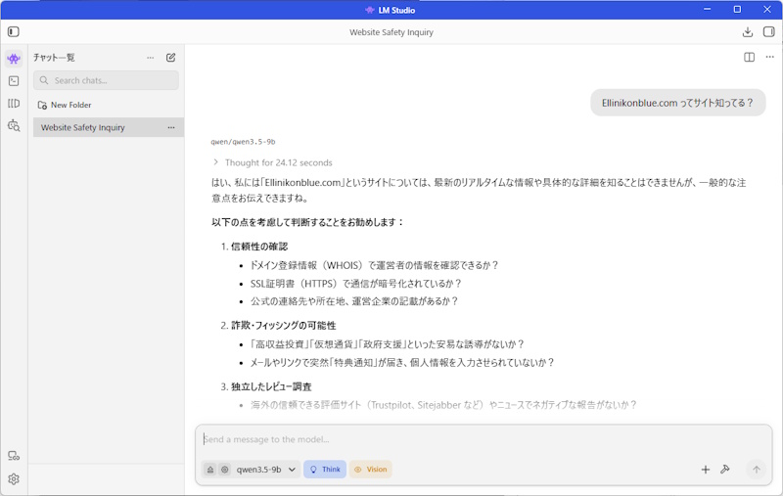Click the downloads icon in the top bar
Screen dimensions: 783x496
coord(748,31)
